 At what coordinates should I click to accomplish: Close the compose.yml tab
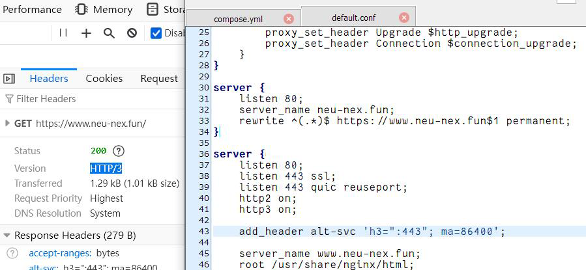coord(289,19)
